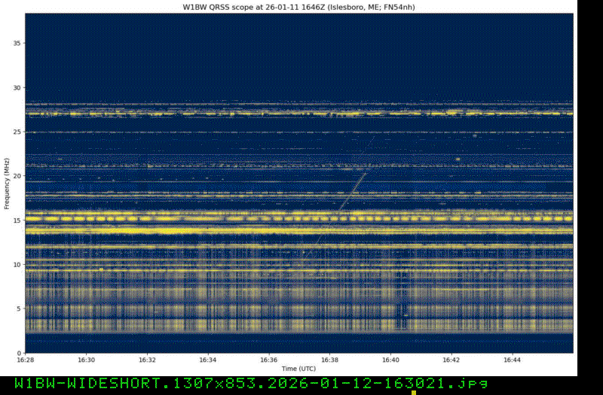Select the 16:28 time tick label
The image size is (603, 395).
click(25, 360)
